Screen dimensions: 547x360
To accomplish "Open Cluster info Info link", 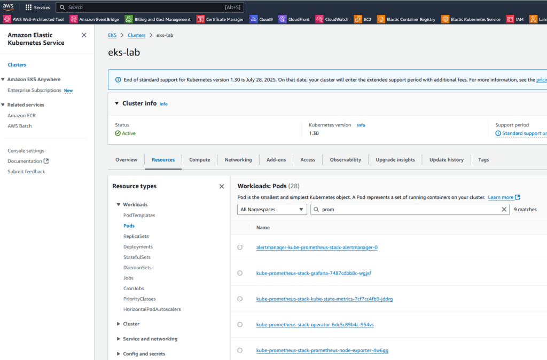I will tap(163, 104).
